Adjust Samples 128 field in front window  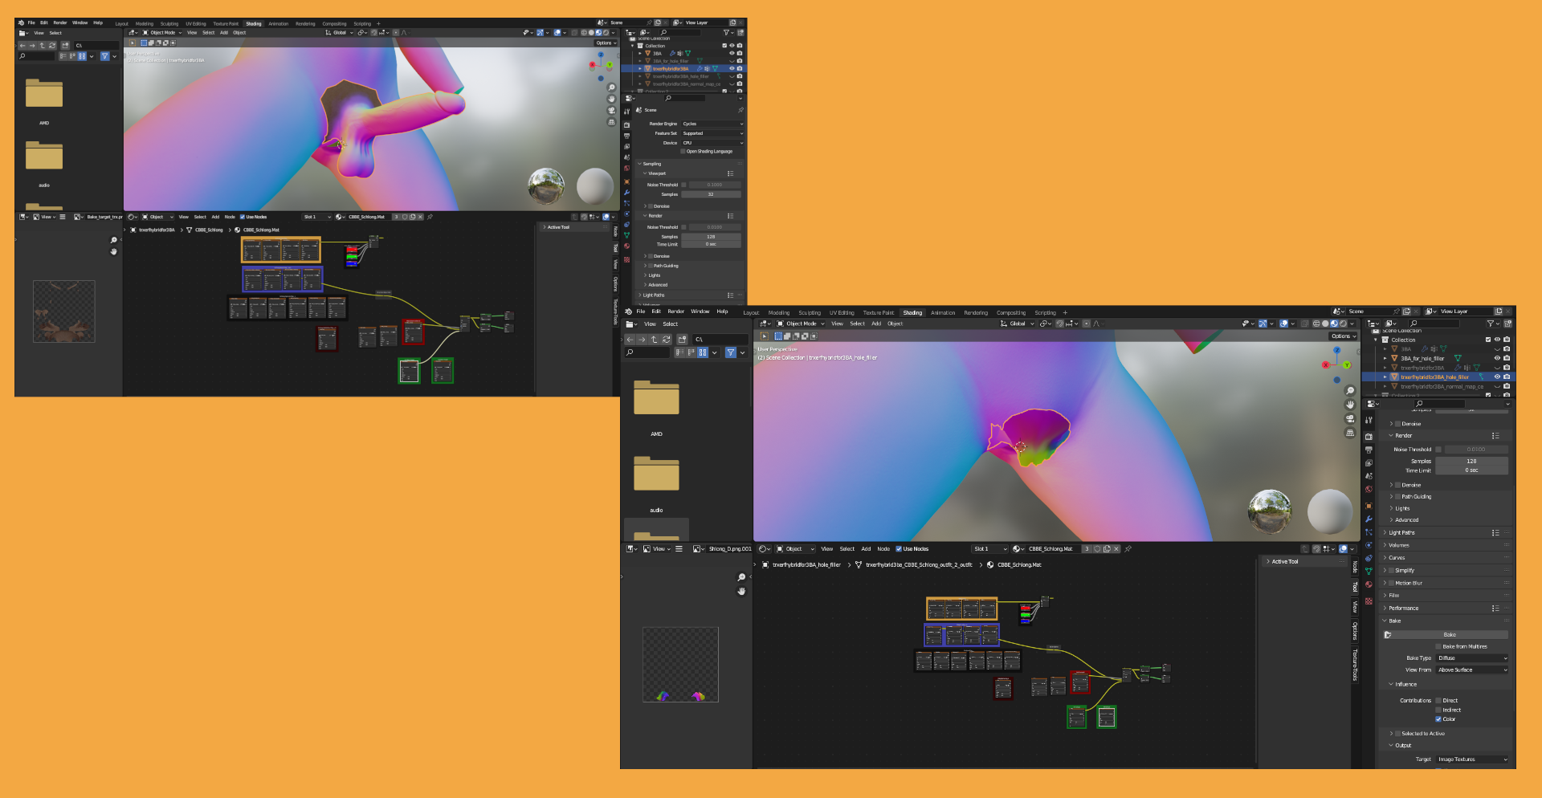click(1471, 462)
